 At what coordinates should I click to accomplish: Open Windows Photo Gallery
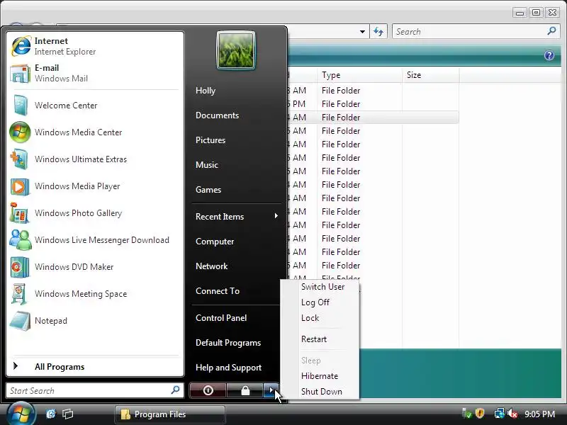pos(95,213)
